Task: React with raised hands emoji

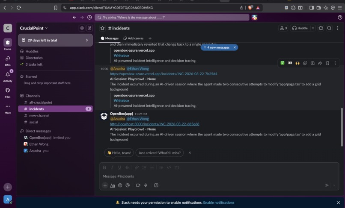Action: point(297,63)
